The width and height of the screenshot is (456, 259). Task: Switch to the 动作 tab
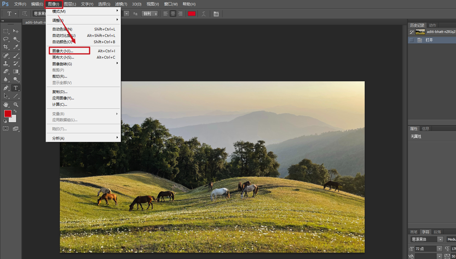tap(432, 25)
